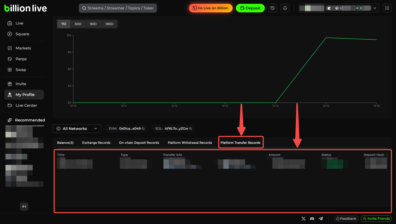
Task: Switch to On-chain Deposit Records tab
Action: point(139,143)
